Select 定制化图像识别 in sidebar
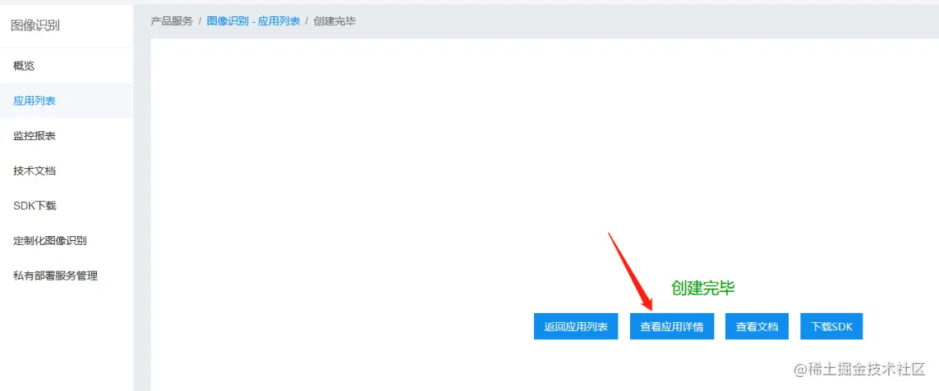Viewport: 939px width, 391px height. tap(66, 241)
